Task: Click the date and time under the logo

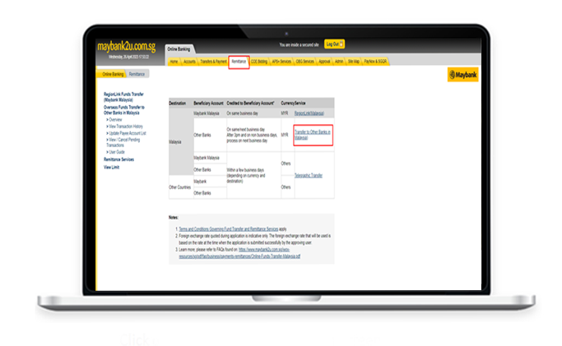Action: (x=128, y=57)
